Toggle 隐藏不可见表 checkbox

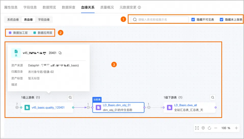pos(193,20)
